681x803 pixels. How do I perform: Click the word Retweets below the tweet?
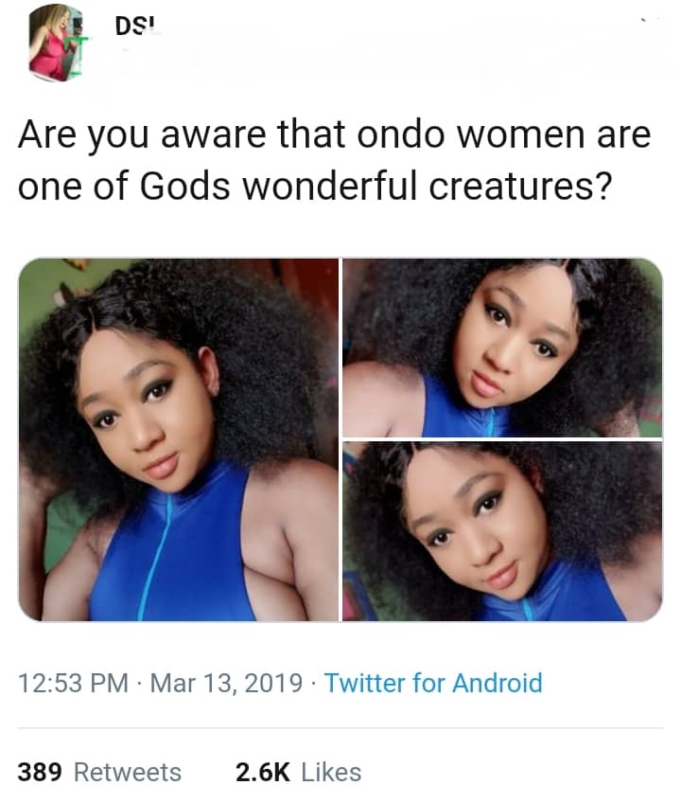(x=128, y=772)
